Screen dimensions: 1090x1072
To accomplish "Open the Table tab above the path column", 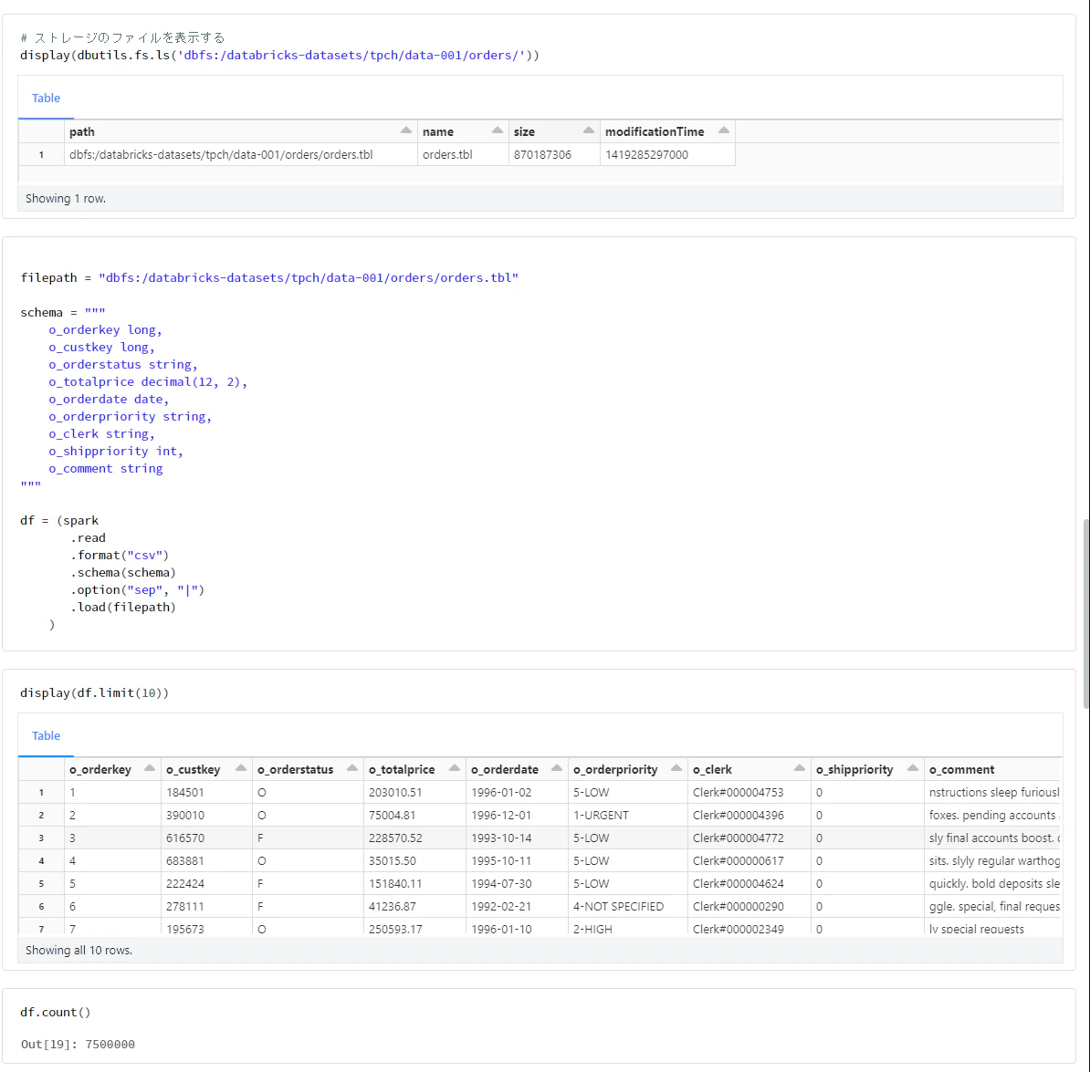I will coord(46,98).
